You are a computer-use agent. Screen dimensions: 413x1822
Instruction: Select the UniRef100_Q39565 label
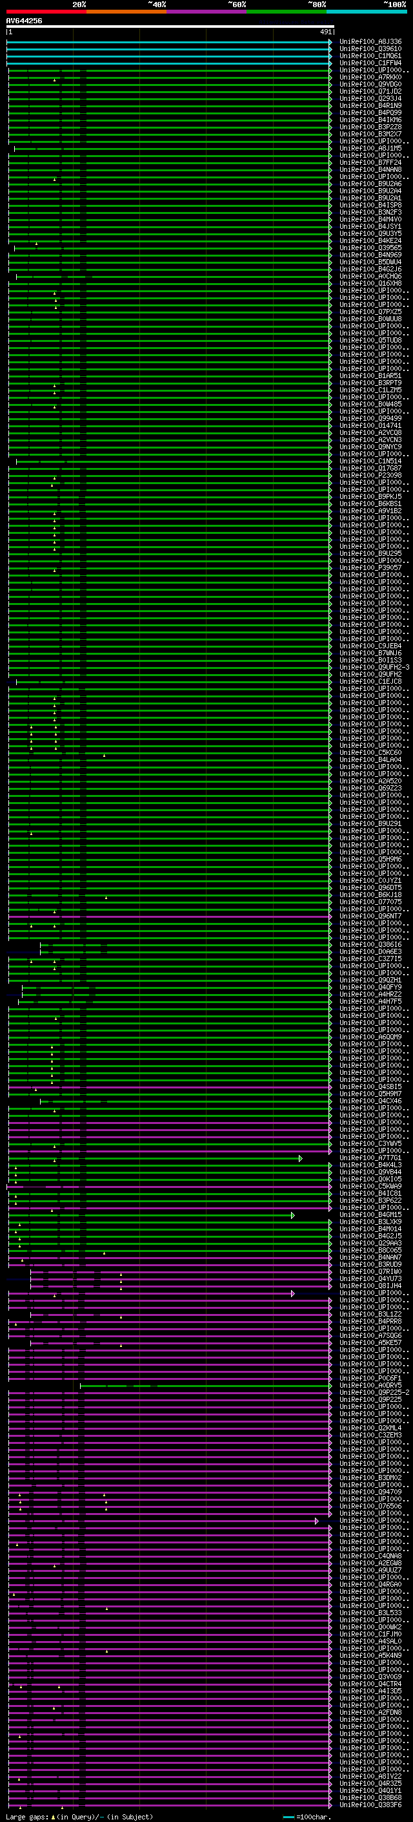click(x=370, y=248)
